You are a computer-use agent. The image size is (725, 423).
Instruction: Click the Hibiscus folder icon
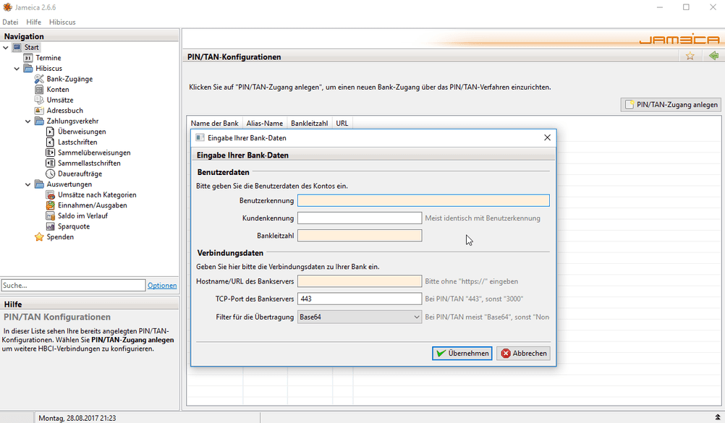click(x=28, y=69)
